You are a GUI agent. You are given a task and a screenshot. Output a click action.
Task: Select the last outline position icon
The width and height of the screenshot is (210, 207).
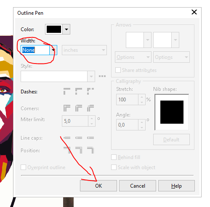point(90,150)
